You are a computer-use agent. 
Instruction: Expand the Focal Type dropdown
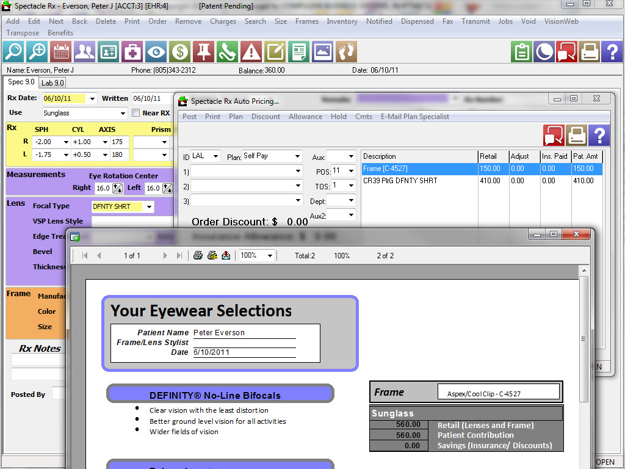coord(149,206)
